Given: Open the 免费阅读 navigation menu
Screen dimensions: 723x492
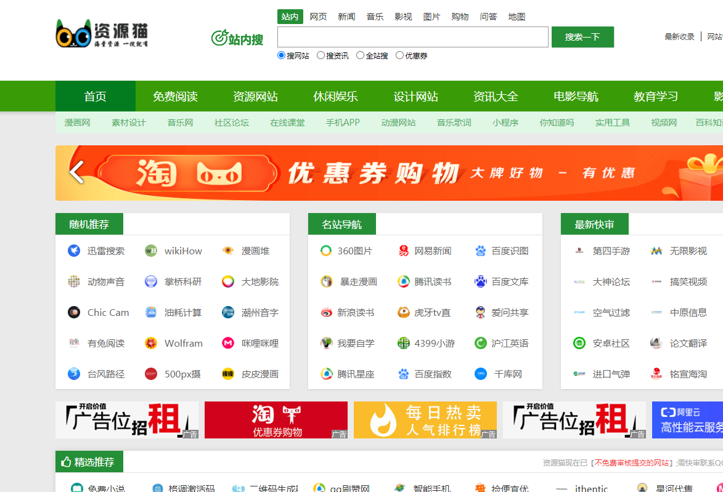Looking at the screenshot, I should coord(175,96).
